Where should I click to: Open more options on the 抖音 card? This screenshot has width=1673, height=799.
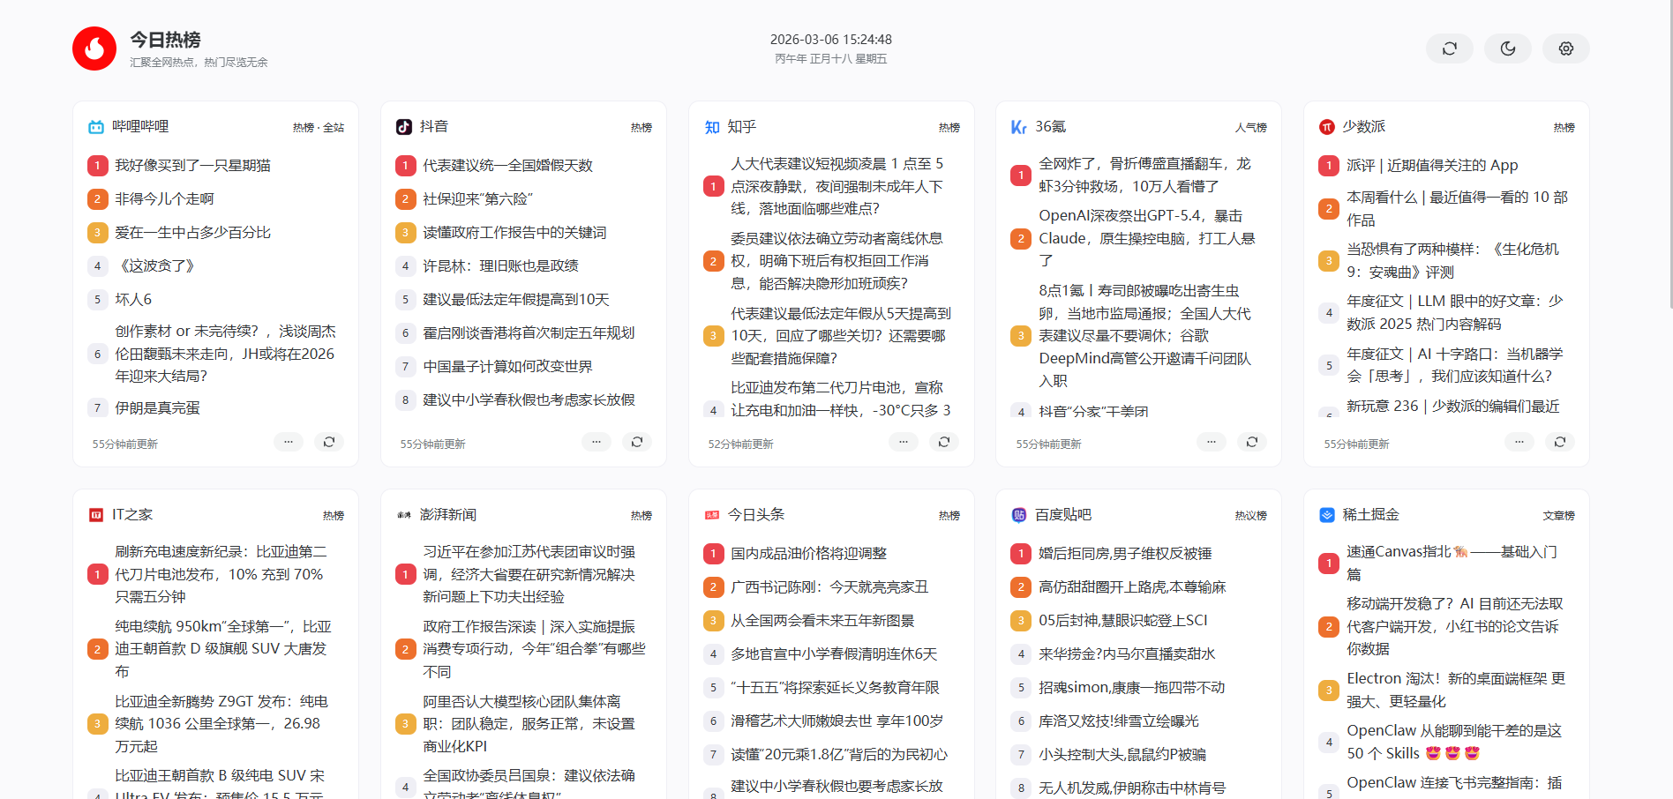(596, 442)
